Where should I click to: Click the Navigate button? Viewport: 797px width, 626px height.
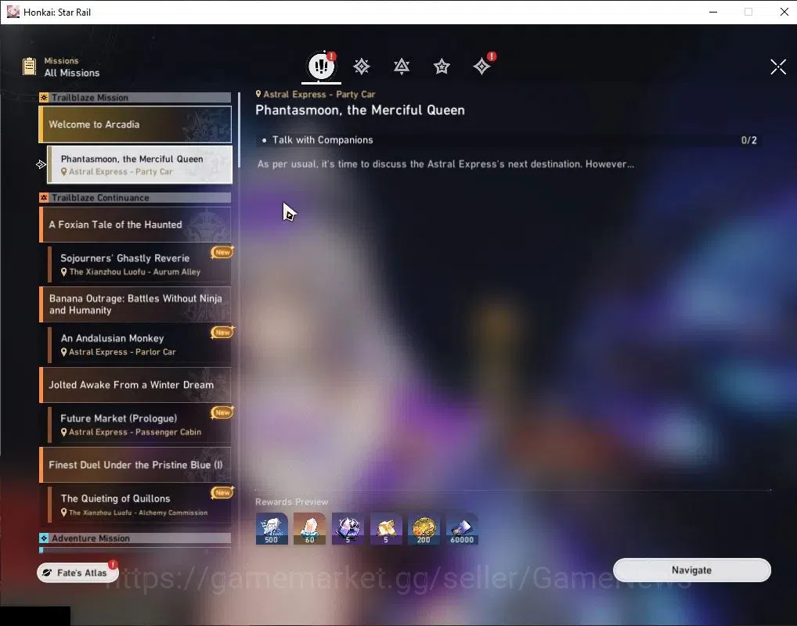point(692,570)
